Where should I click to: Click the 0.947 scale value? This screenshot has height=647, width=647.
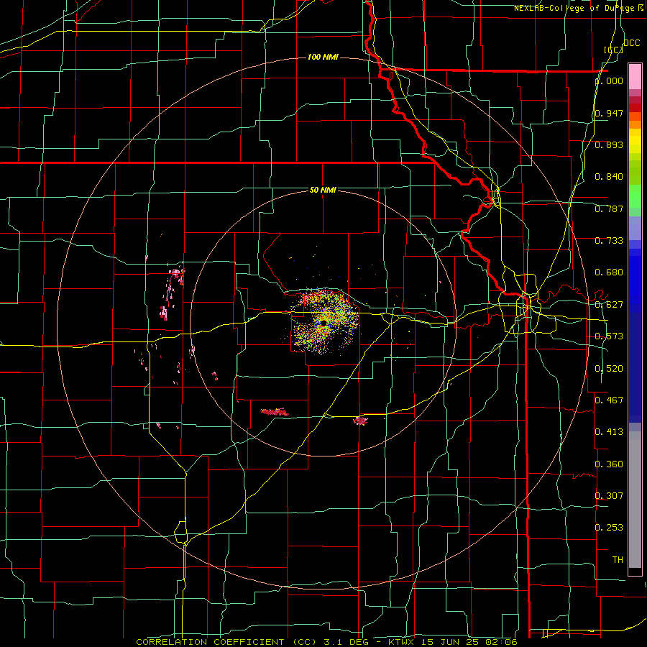(x=609, y=113)
